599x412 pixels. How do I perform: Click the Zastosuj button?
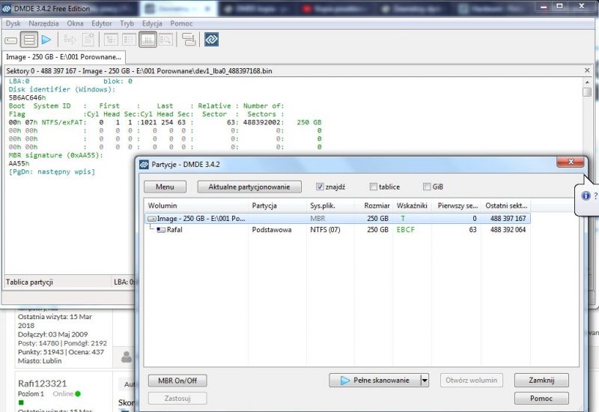177,399
